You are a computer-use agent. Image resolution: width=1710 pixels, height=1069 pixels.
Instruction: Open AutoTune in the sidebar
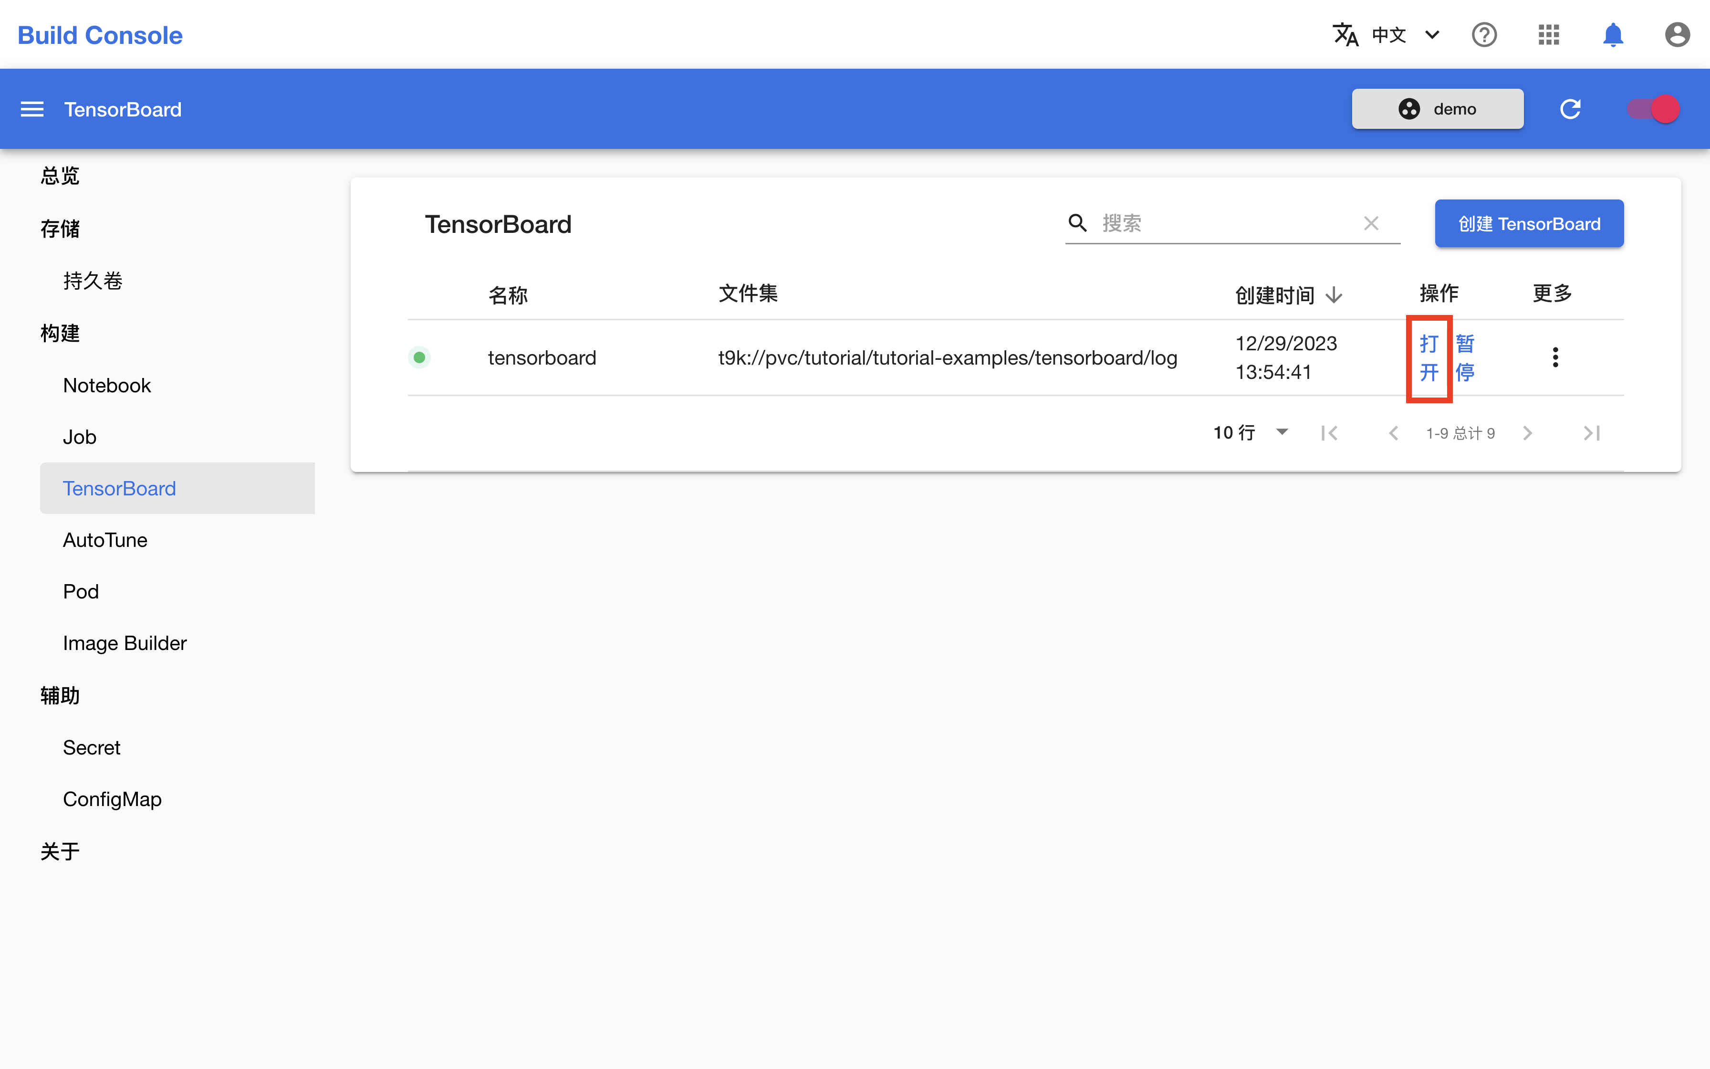pos(105,540)
